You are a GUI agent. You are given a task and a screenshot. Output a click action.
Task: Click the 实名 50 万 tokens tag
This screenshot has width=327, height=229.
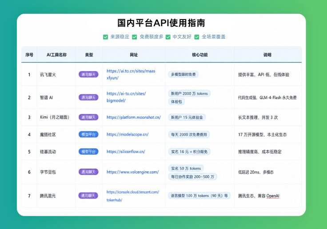click(186, 168)
